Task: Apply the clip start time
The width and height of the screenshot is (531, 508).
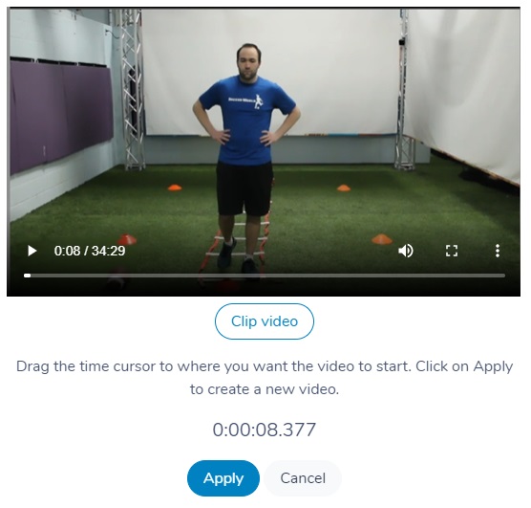Action: click(x=223, y=478)
